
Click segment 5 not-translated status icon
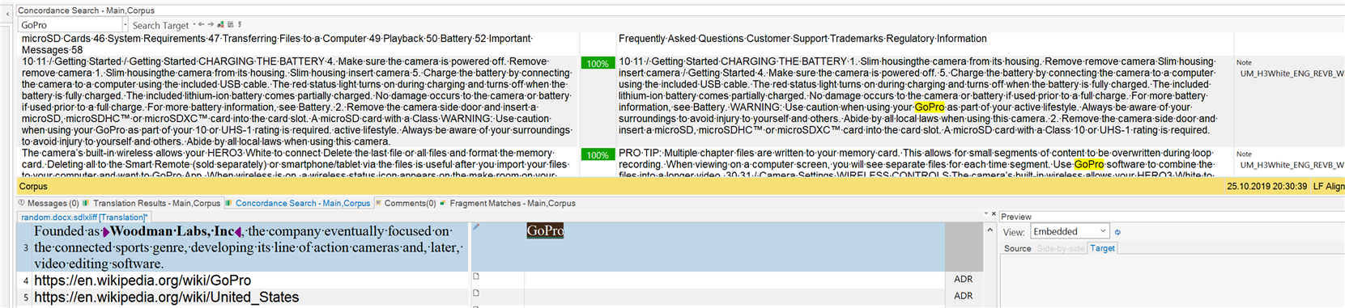pos(476,293)
